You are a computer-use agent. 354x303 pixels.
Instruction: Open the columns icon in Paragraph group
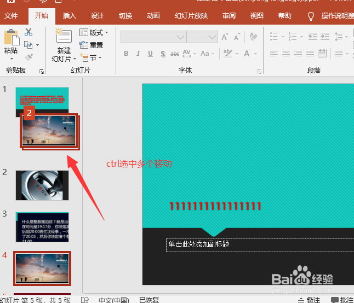[x=339, y=54]
